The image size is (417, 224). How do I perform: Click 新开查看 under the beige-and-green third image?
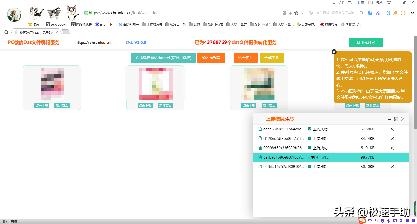[269, 105]
